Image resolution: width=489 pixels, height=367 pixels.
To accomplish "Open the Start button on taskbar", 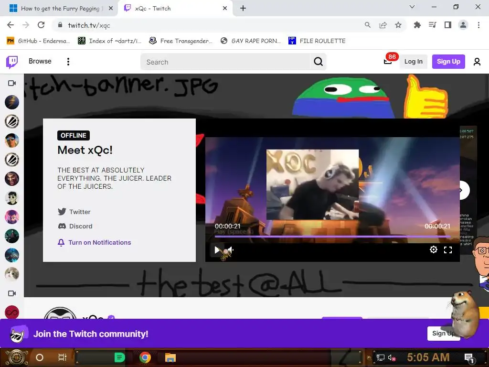I will click(17, 357).
